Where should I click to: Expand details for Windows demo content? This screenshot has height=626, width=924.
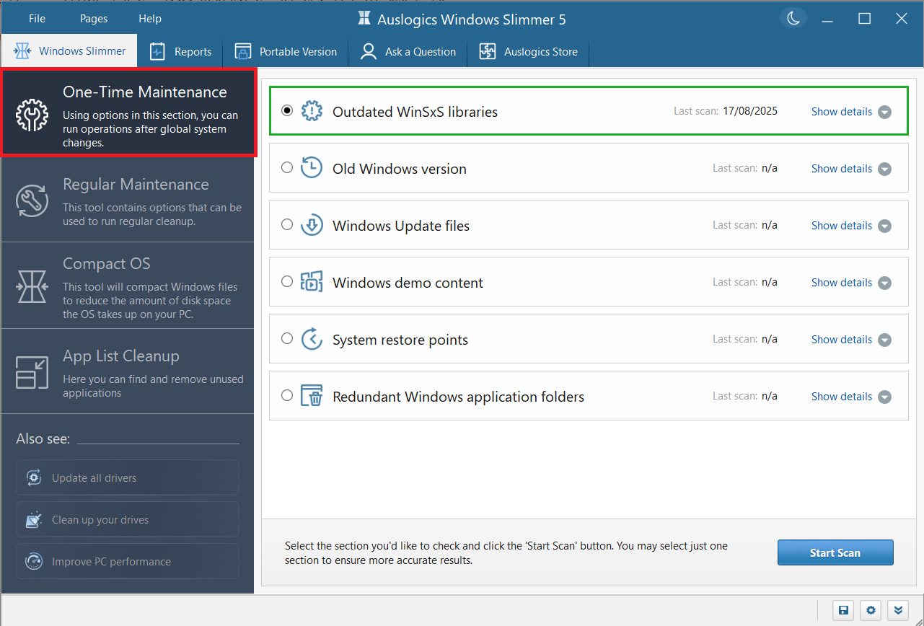[842, 282]
